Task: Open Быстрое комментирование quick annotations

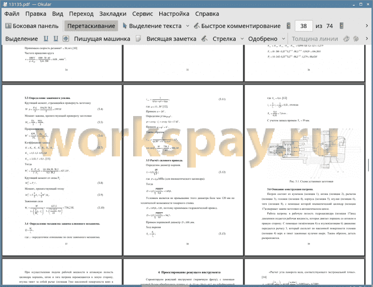Action: click(237, 26)
